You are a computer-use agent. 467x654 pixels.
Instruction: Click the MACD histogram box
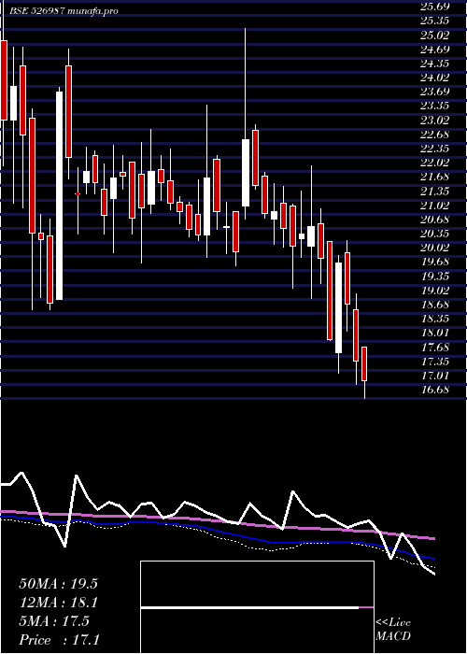click(257, 607)
